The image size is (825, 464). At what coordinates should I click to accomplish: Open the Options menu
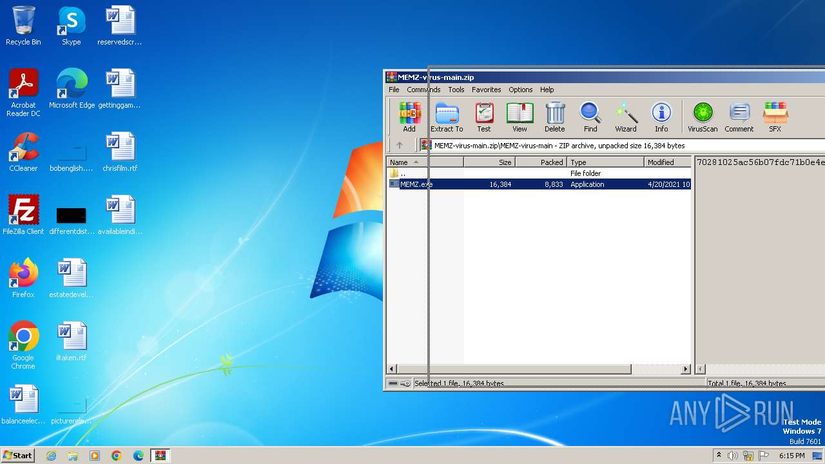click(521, 90)
